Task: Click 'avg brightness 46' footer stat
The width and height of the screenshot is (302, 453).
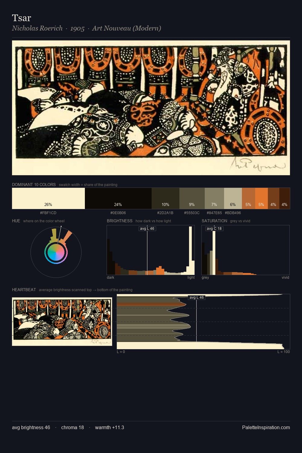Action: tap(31, 427)
